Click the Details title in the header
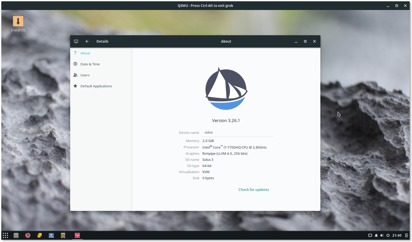 pyautogui.click(x=102, y=41)
